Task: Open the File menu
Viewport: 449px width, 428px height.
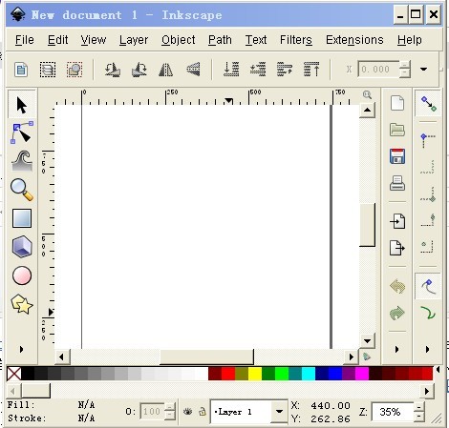Action: (x=24, y=40)
